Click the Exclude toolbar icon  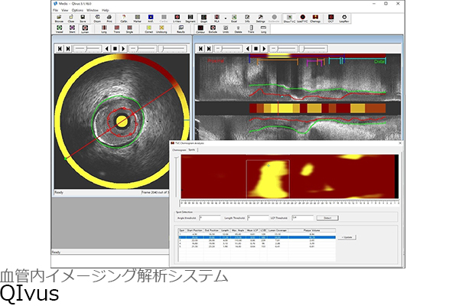pos(213,29)
